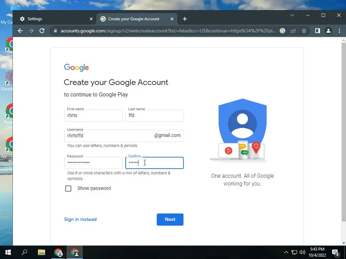The image size is (346, 259).
Task: Open the Chrome profile menu
Action: (x=328, y=31)
